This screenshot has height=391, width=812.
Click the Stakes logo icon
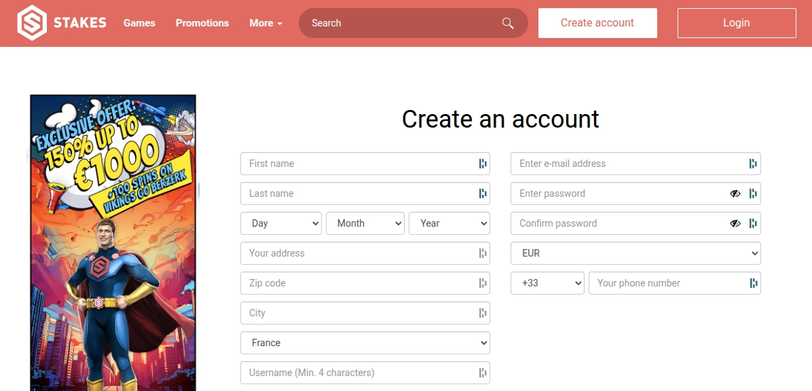pyautogui.click(x=32, y=23)
